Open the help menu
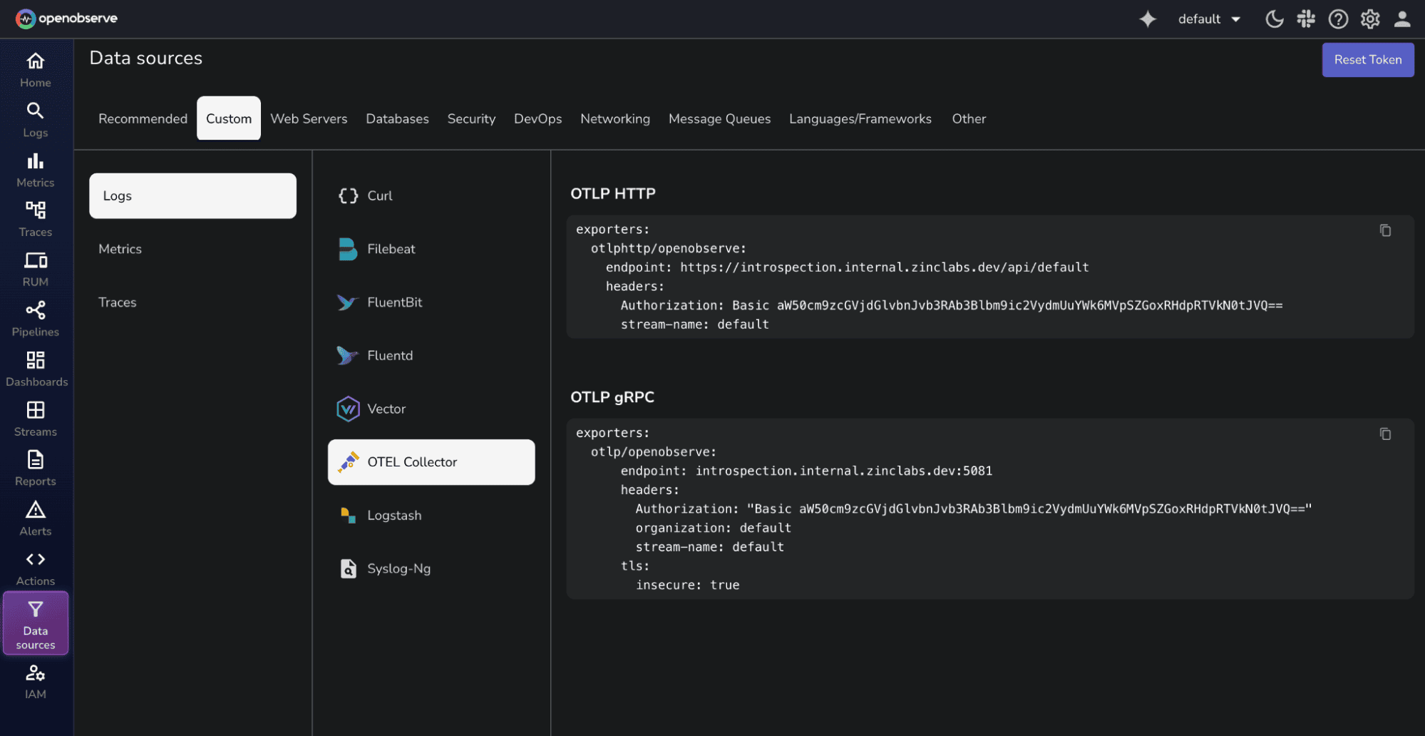 (x=1338, y=19)
